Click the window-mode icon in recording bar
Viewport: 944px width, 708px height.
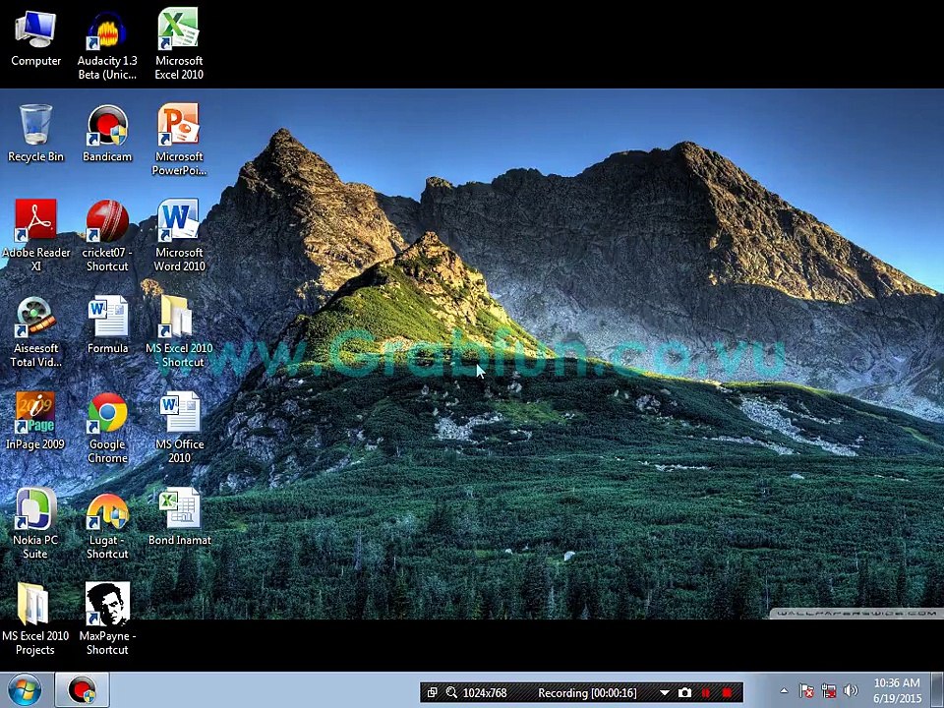[x=432, y=693]
